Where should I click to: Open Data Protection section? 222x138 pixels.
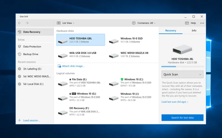pyautogui.click(x=35, y=46)
